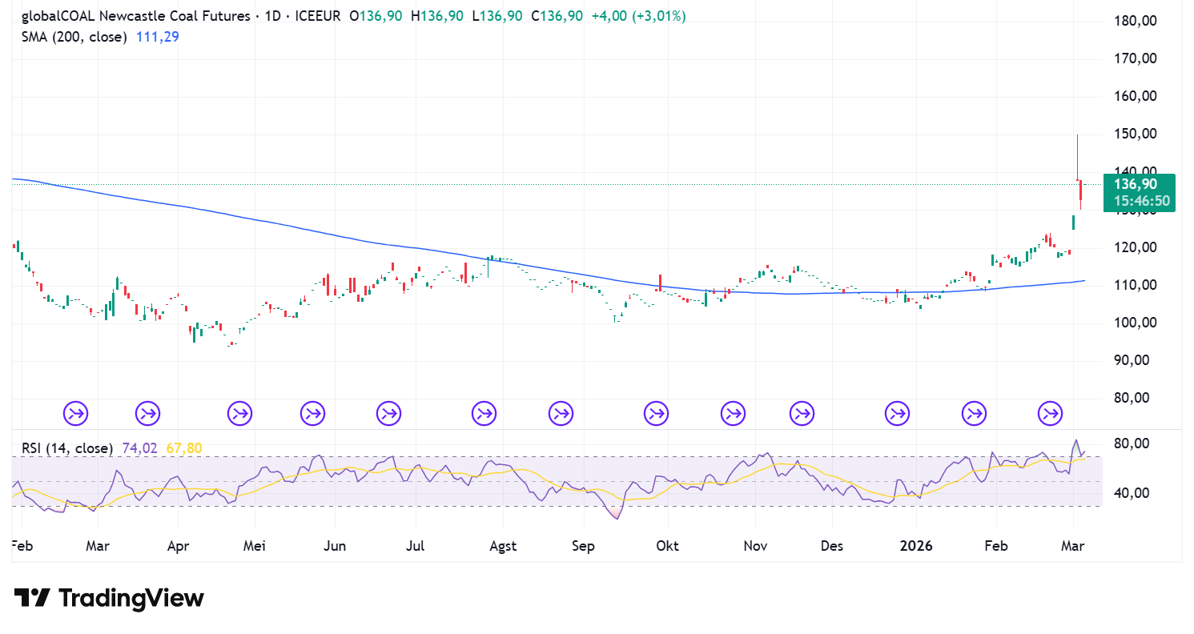
Task: Click the first contract rollover icon before Mar 2025
Action: [76, 414]
